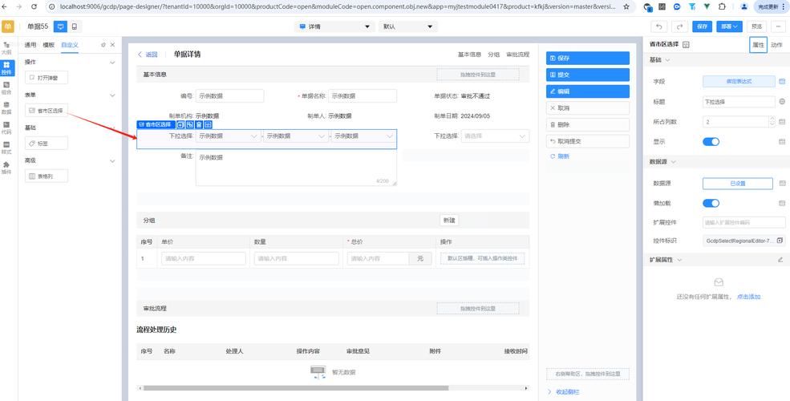The image size is (790, 401).
Task: Collapse the 表单 section in controls panel
Action: pyautogui.click(x=112, y=95)
